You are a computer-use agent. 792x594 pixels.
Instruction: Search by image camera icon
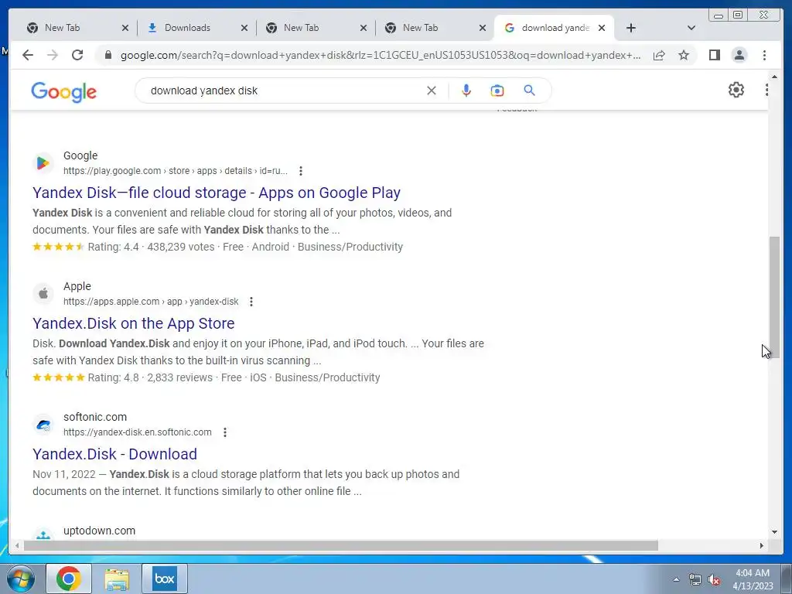click(x=497, y=90)
